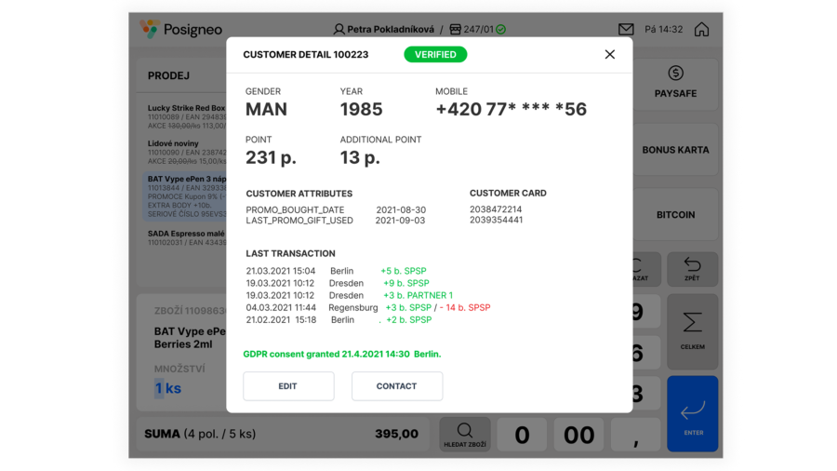Viewport: 837px width, 471px height.
Task: Choose Bitcoin payment method
Action: pos(675,215)
